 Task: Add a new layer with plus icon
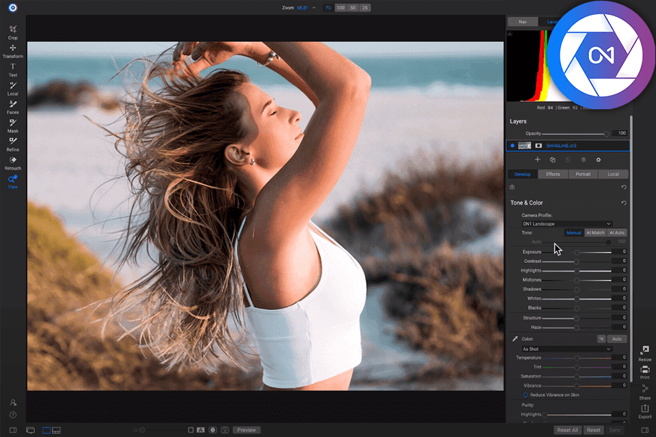(537, 159)
